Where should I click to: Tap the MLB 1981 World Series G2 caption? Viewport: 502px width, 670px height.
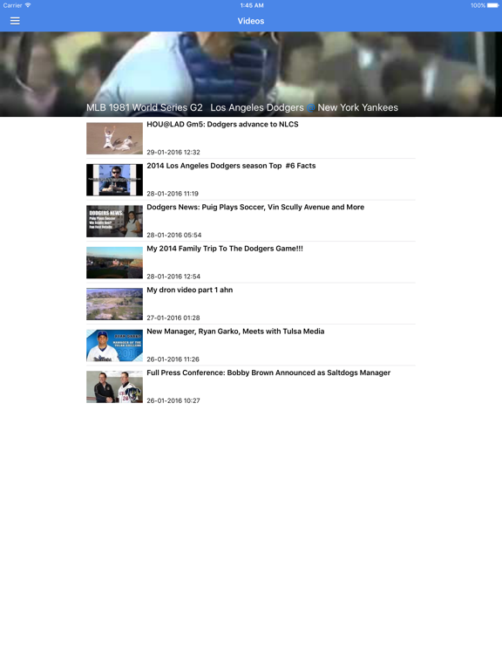click(242, 107)
